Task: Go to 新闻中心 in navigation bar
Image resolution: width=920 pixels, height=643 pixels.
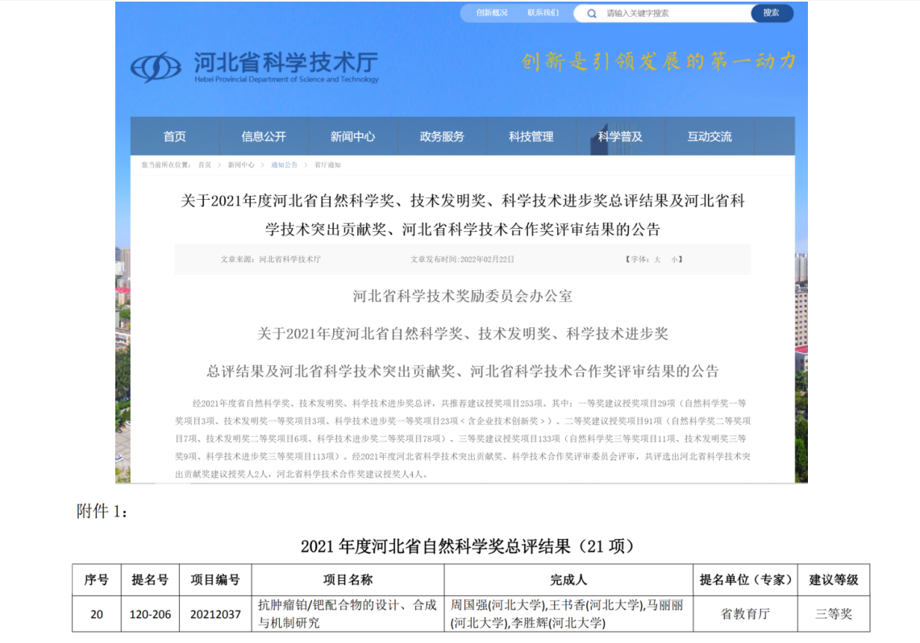Action: tap(352, 137)
